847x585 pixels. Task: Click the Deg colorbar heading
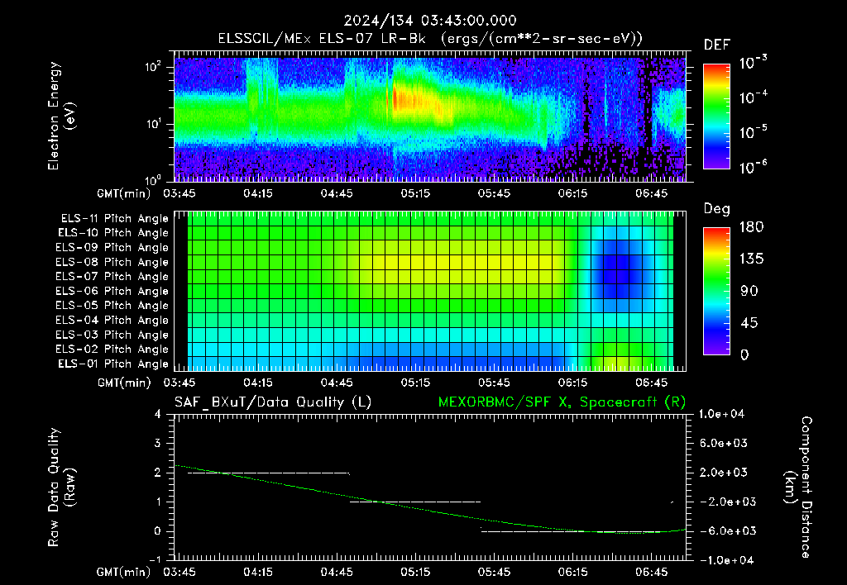click(x=717, y=209)
